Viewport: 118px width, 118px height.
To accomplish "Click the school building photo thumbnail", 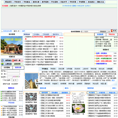I will pos(31,81).
